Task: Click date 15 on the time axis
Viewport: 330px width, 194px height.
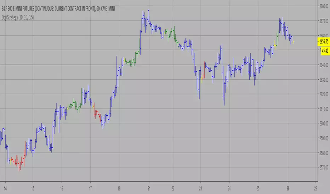Action: (33, 189)
